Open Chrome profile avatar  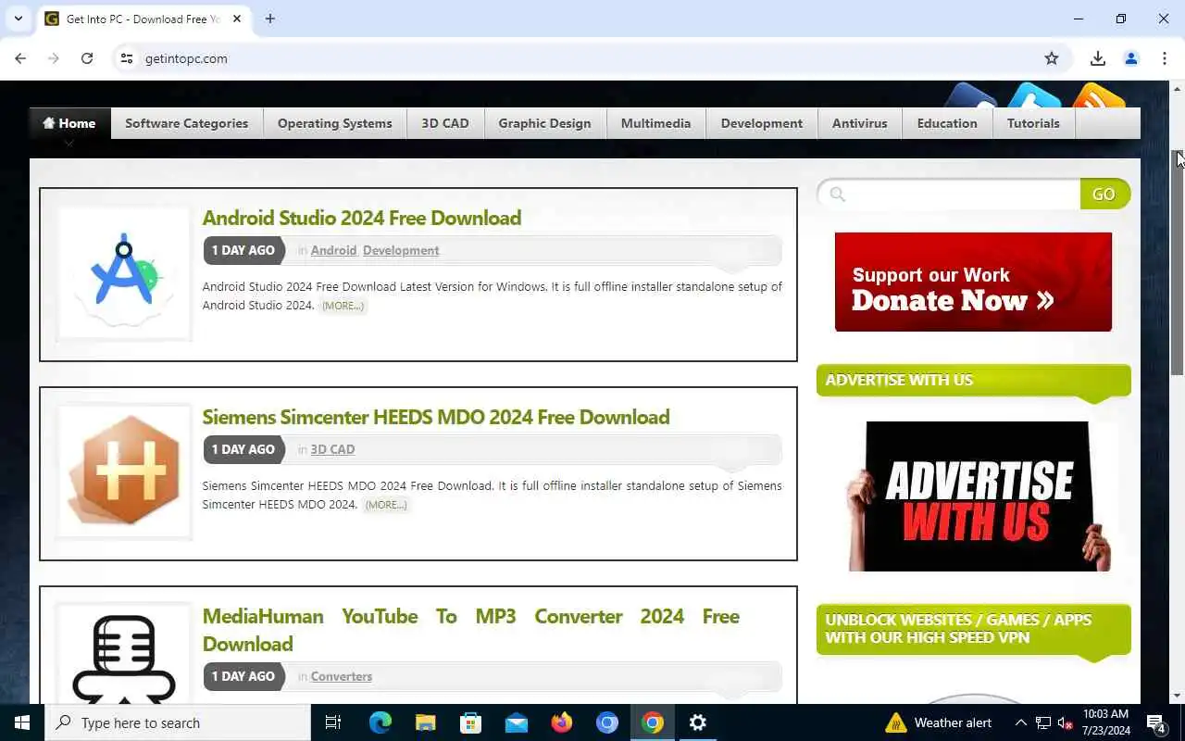click(1131, 58)
